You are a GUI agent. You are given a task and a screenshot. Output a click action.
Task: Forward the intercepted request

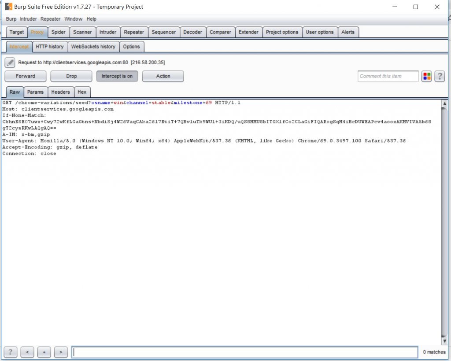tap(25, 76)
